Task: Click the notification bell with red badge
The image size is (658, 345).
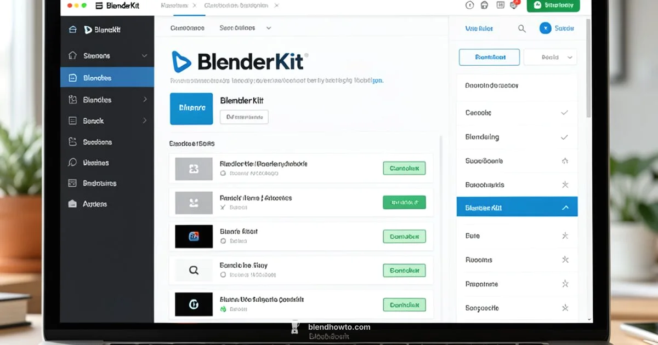Action: 513,5
